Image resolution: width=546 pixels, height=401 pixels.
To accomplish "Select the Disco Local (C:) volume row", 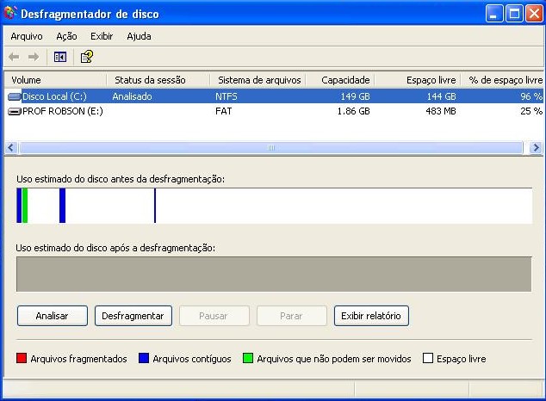I will pos(275,96).
